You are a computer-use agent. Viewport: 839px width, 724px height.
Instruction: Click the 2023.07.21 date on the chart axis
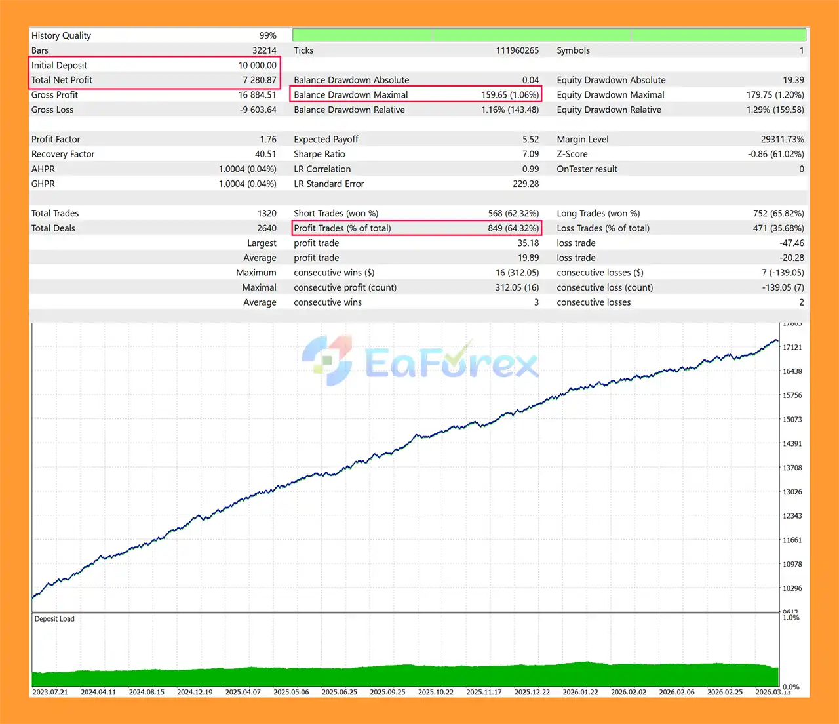click(x=50, y=692)
